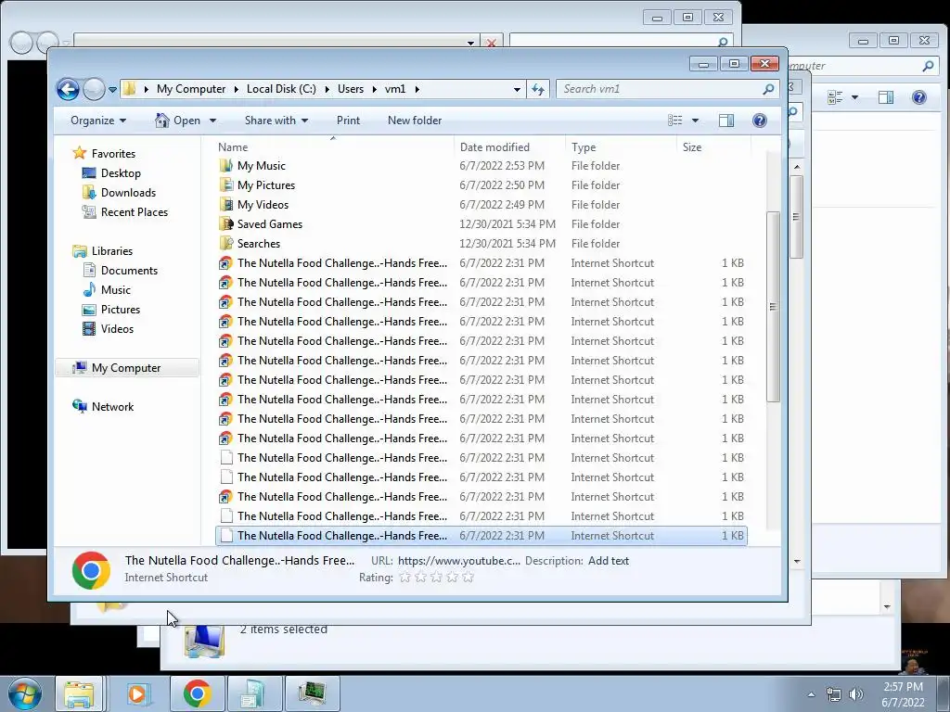Screen dimensions: 950x712
Task: Toggle preview pane icon in right background window
Action: click(x=886, y=96)
